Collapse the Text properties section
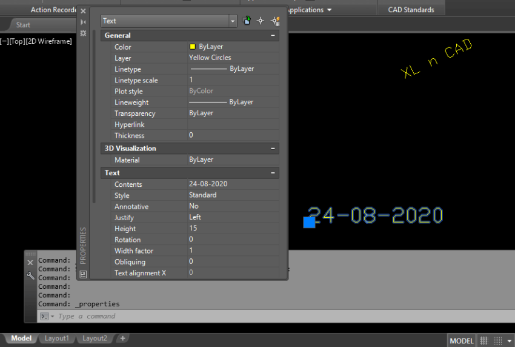The height and width of the screenshot is (347, 515). click(x=273, y=173)
